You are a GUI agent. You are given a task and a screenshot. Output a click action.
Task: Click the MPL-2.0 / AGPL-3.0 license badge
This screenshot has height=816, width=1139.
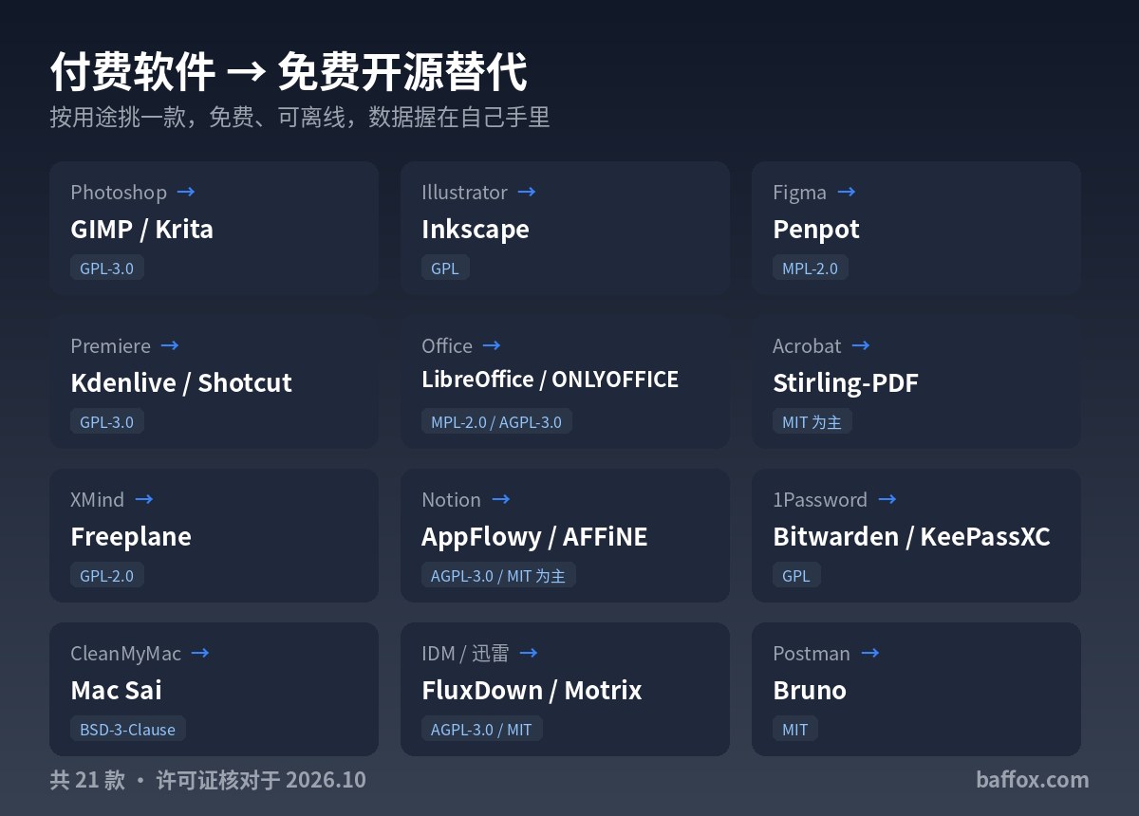coord(496,421)
